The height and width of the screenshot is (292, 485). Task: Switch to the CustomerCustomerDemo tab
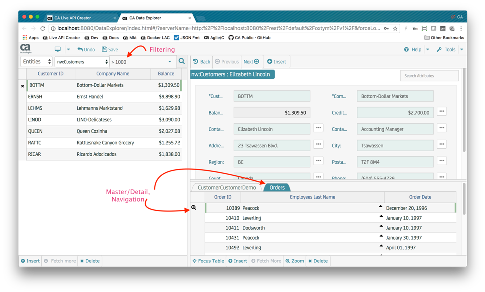click(227, 187)
